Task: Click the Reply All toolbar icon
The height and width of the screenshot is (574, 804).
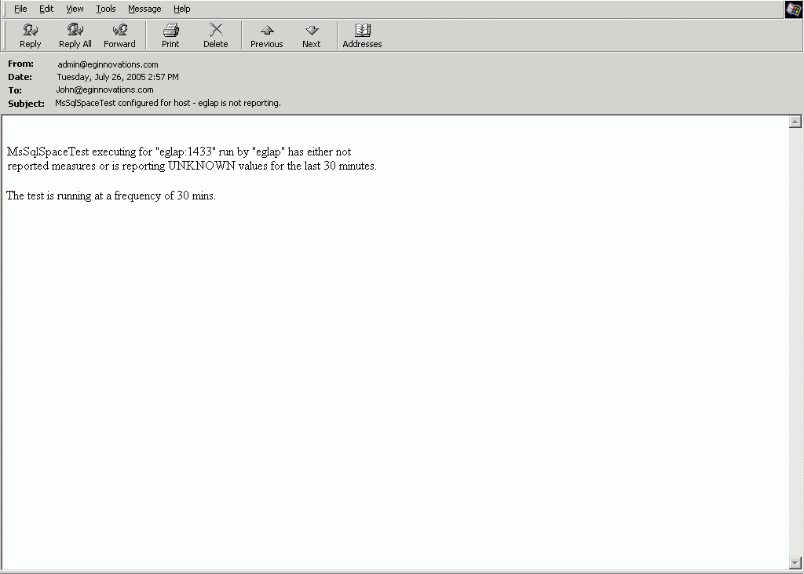Action: 75,35
